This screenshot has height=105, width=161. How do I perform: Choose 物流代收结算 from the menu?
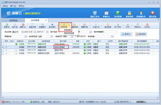tap(69, 33)
